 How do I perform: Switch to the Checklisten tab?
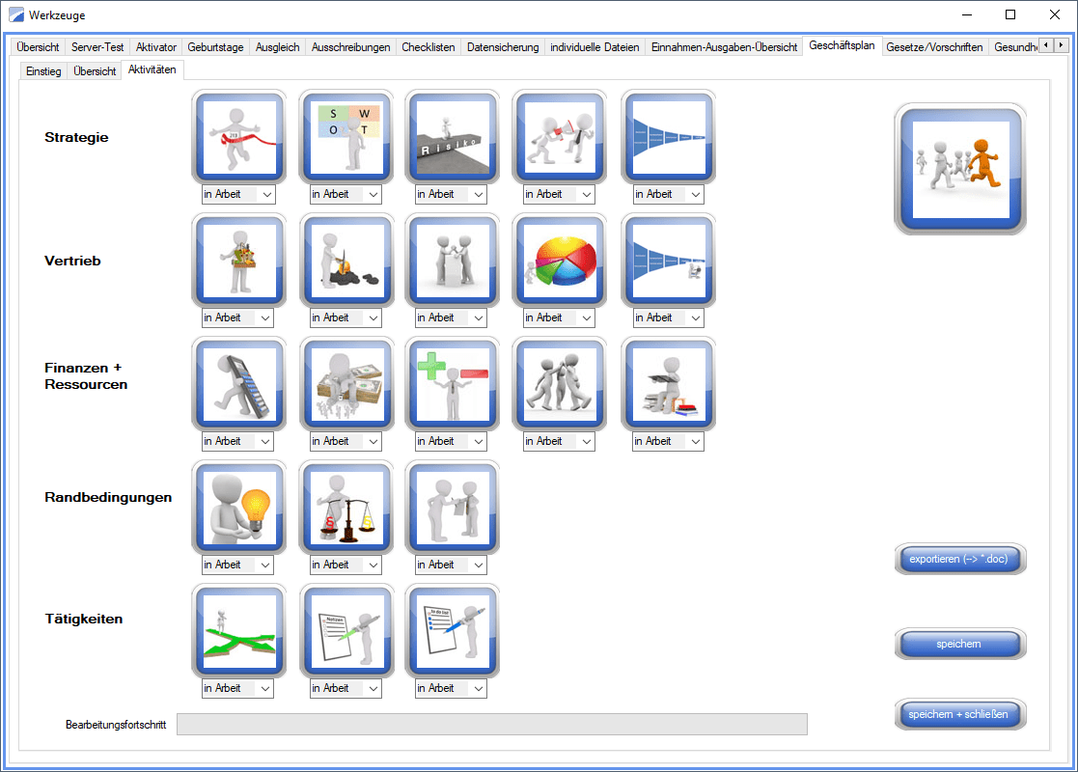(x=428, y=47)
